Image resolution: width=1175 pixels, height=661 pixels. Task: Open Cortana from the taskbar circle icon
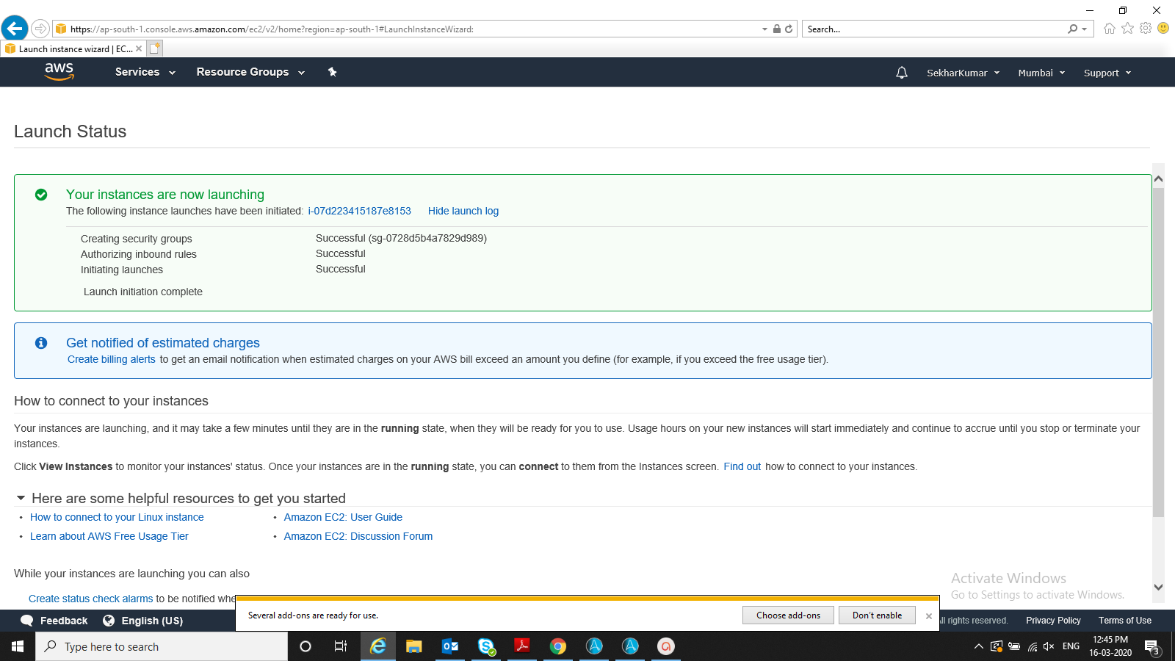[x=305, y=646]
